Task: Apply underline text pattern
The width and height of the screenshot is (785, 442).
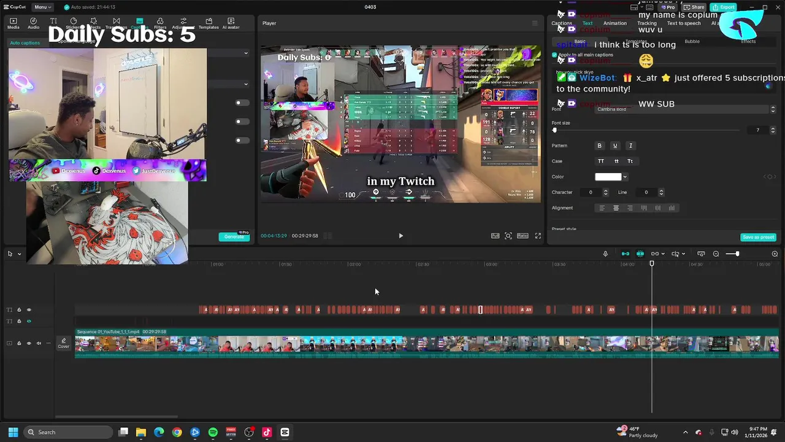Action: [615, 145]
